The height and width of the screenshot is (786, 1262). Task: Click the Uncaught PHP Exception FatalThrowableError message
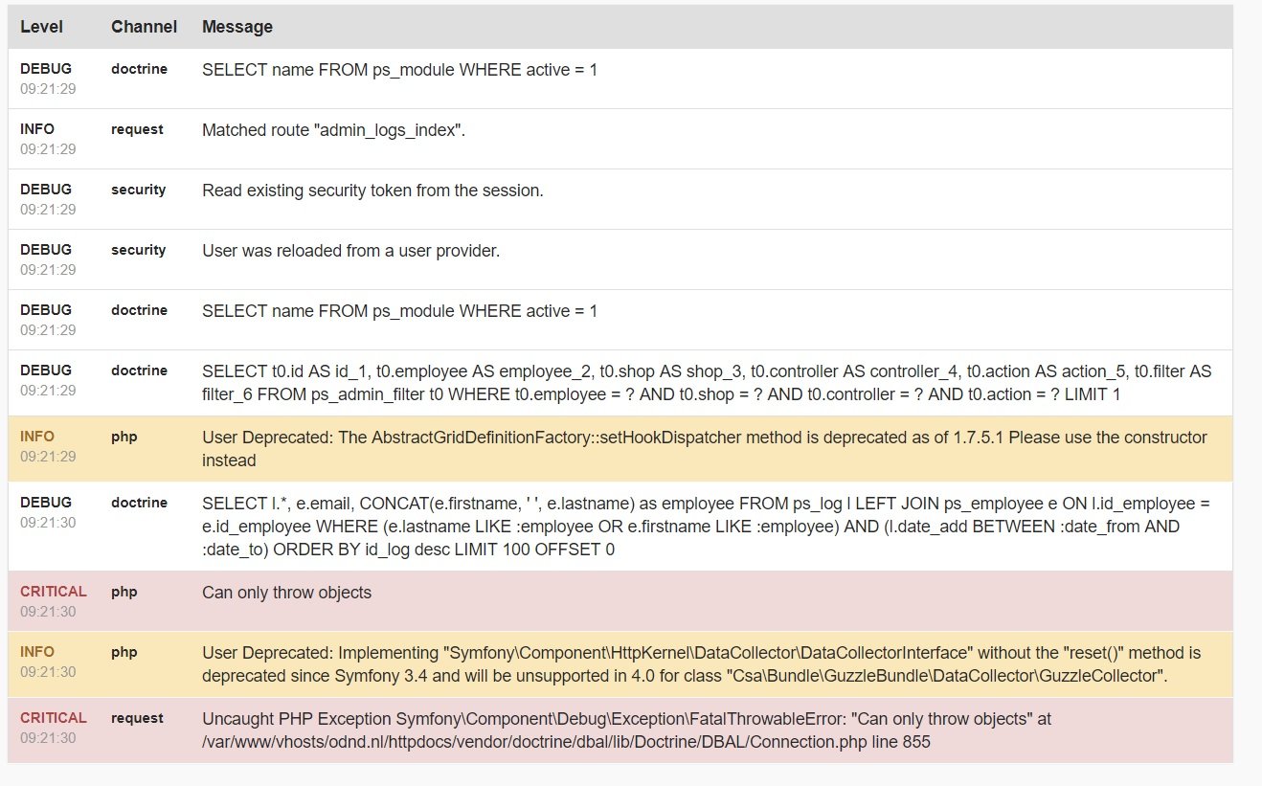(x=626, y=730)
